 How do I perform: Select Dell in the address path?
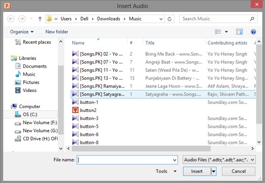click(84, 19)
